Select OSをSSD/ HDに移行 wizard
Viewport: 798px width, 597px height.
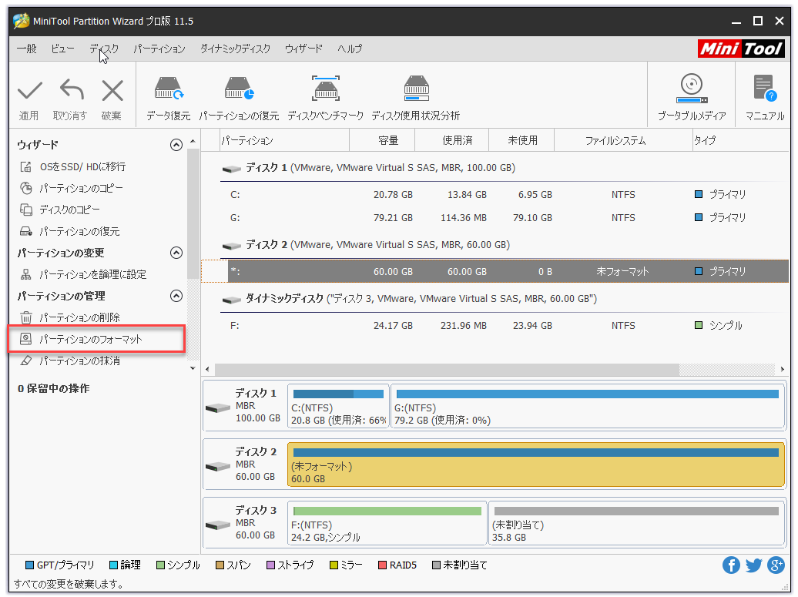coord(82,166)
